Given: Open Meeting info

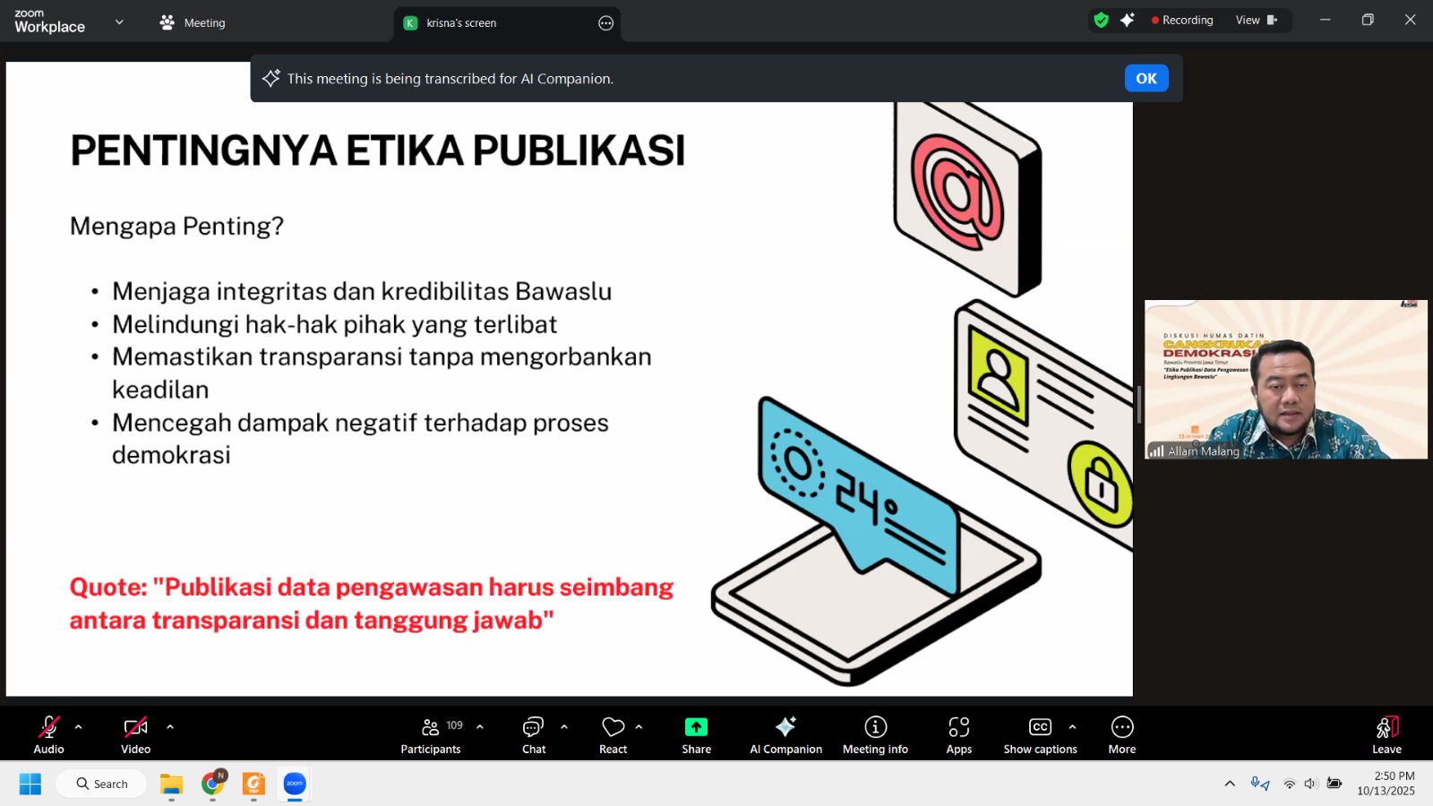Looking at the screenshot, I should [875, 735].
